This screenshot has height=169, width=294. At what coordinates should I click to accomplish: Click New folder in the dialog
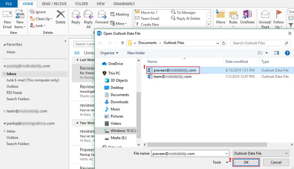click(x=136, y=53)
